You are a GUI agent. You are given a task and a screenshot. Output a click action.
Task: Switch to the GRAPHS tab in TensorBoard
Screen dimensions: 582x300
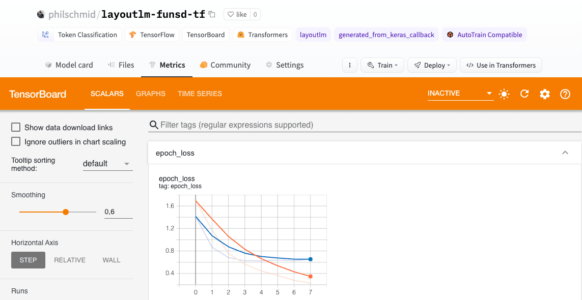click(150, 94)
